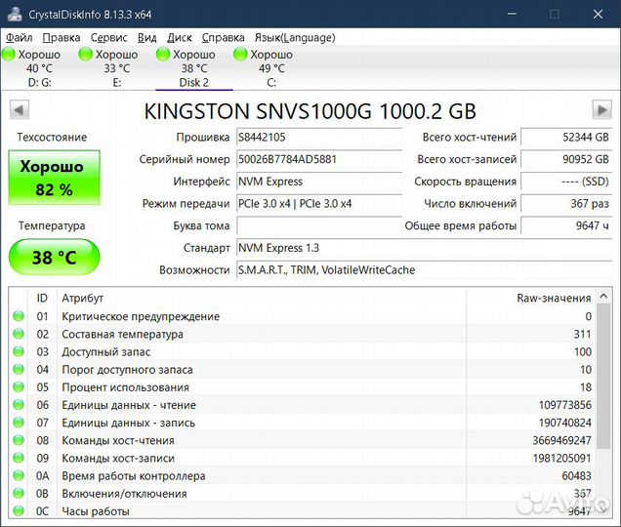The image size is (621, 527).
Task: Click the Хорошо 82 % health status button
Action: [x=55, y=178]
